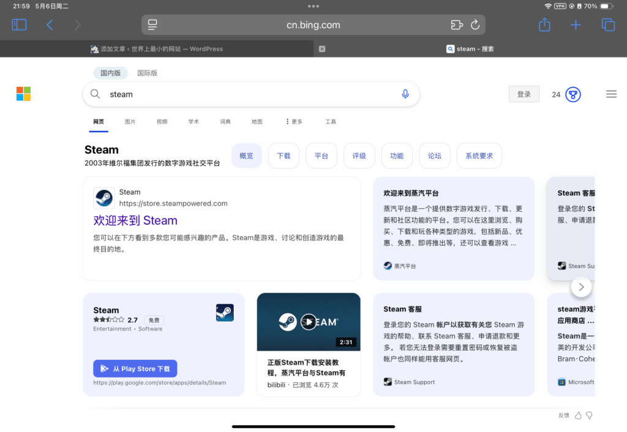Open the Safari sidebar panel
627x432 pixels.
[19, 24]
